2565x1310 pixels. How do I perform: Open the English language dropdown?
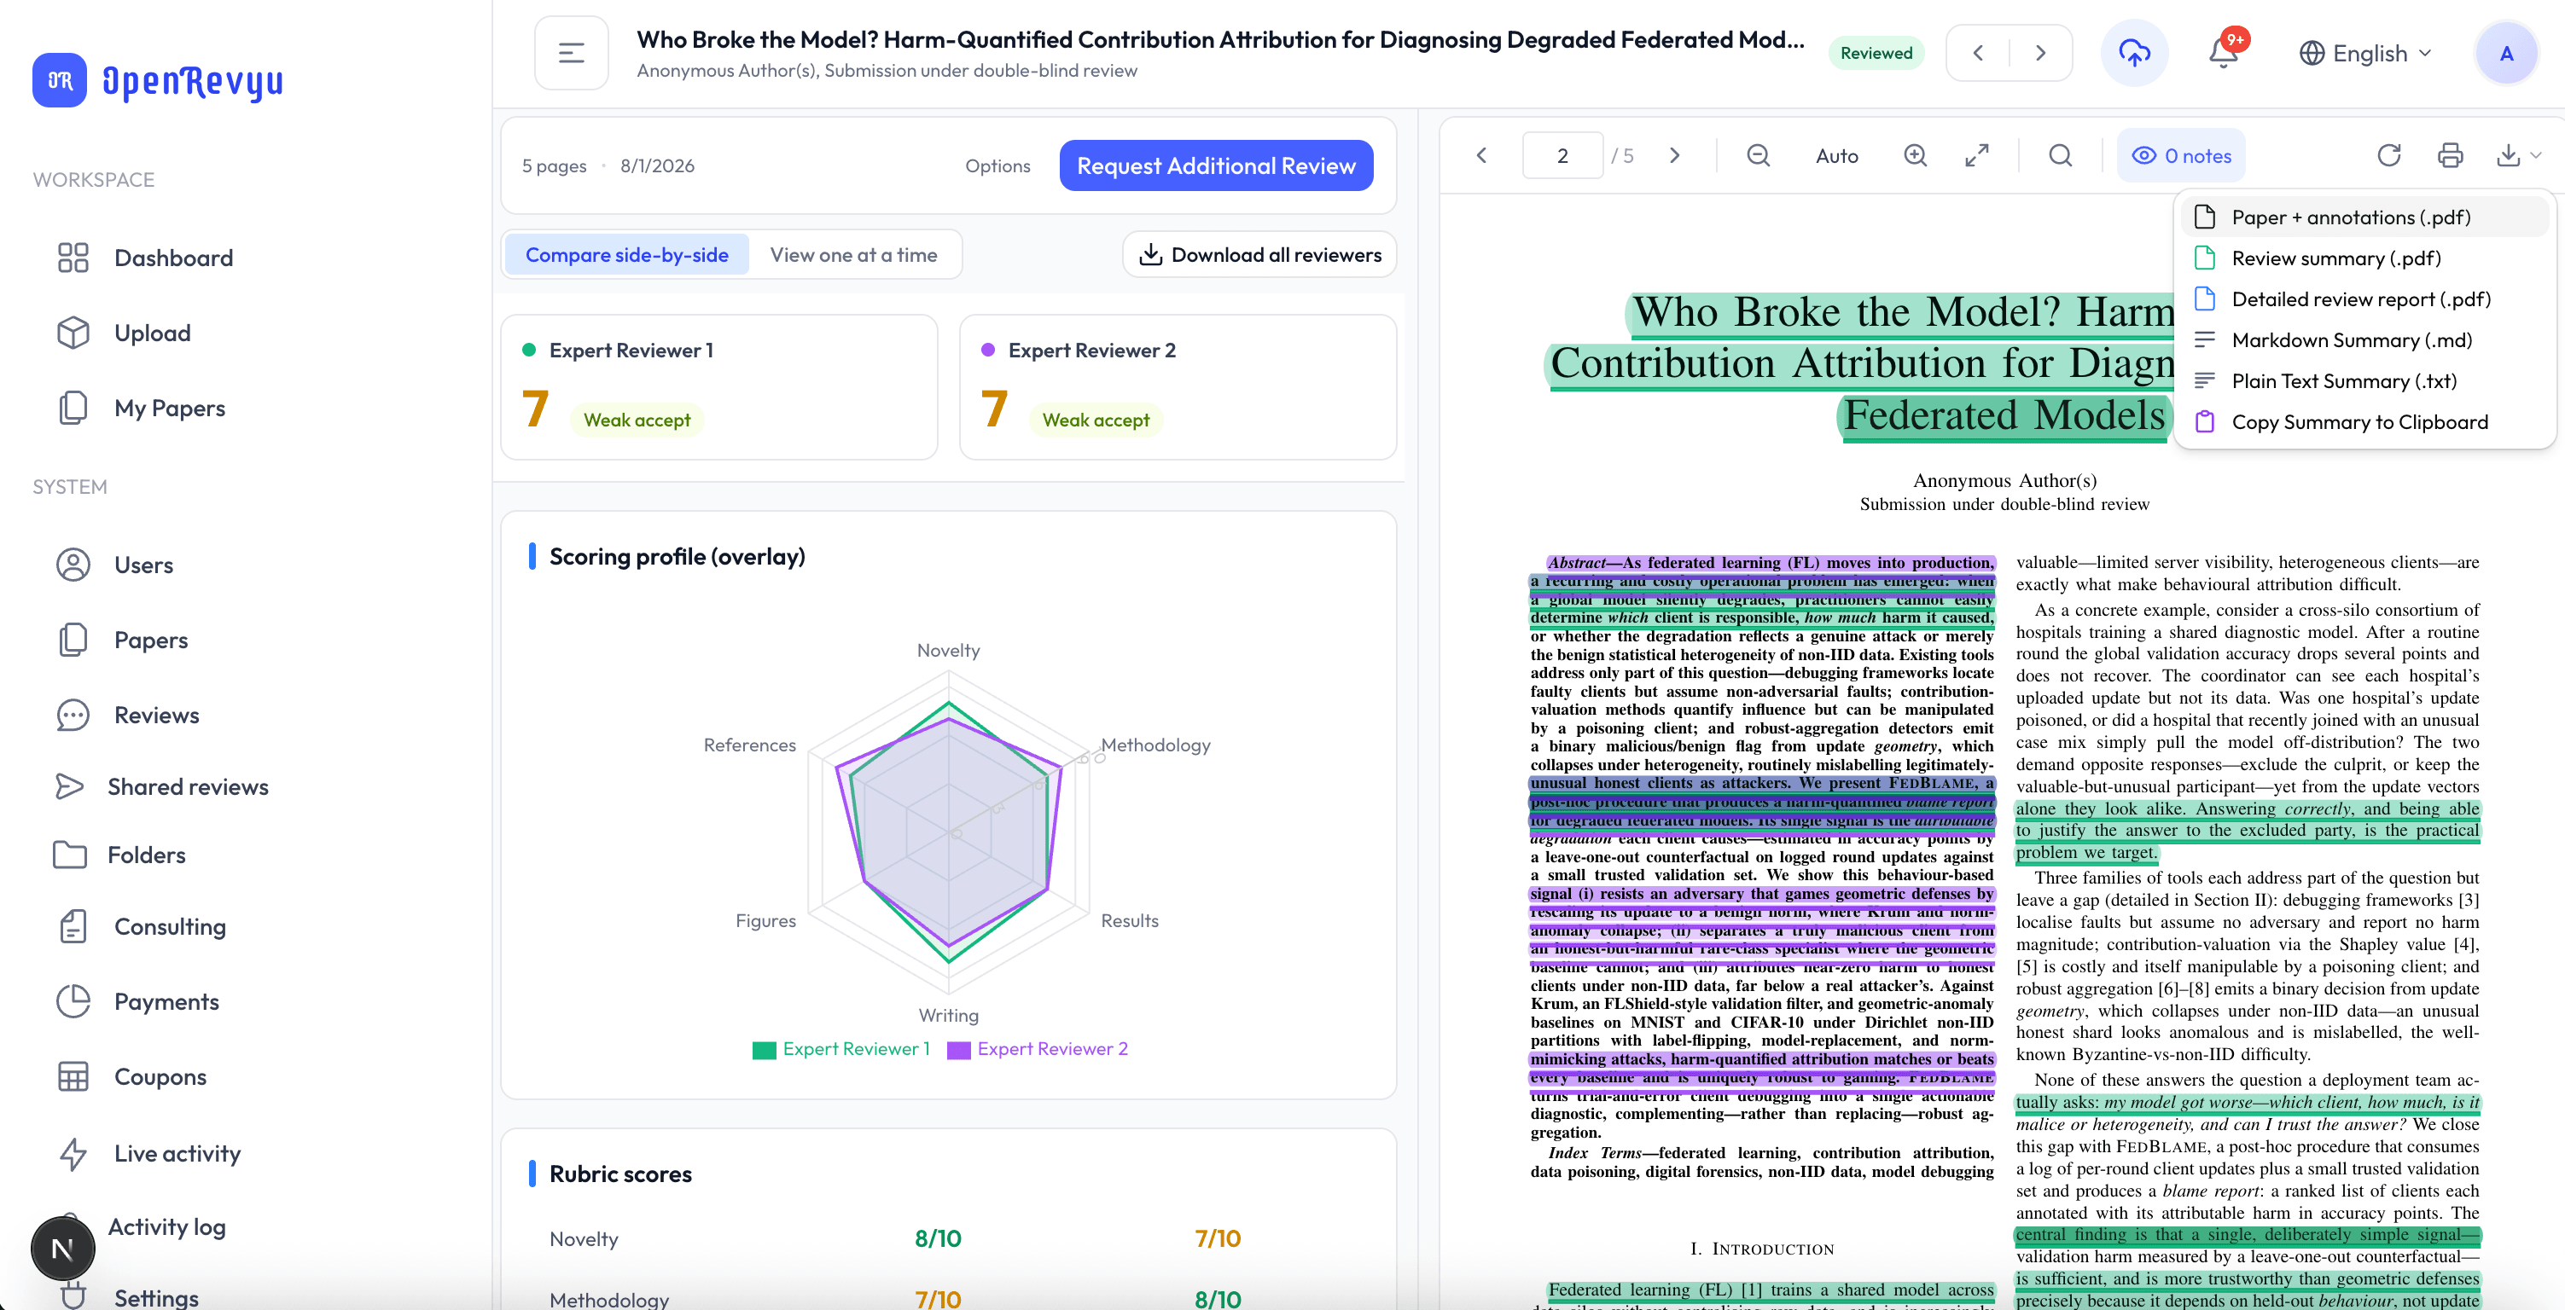pyautogui.click(x=2364, y=53)
